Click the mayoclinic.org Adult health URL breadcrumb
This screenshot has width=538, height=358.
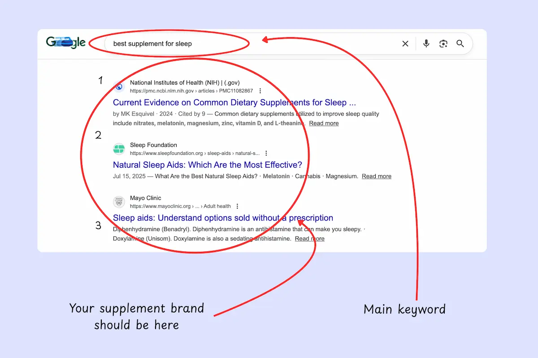coord(180,206)
